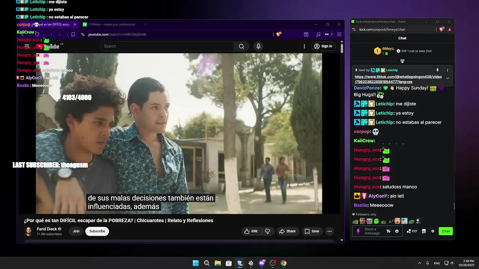Screen dimensions: 479x269
Task: Open emoji smiley picker in chat box
Action: [397, 231]
